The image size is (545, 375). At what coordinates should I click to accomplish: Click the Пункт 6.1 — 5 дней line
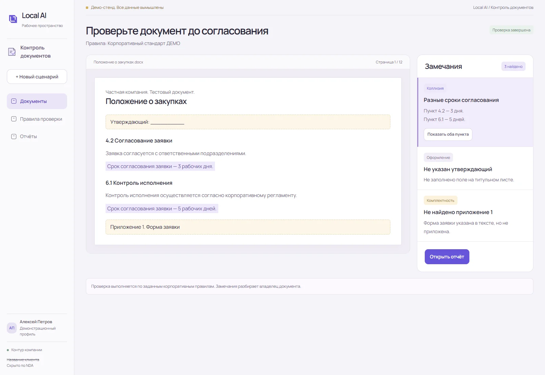(x=444, y=119)
